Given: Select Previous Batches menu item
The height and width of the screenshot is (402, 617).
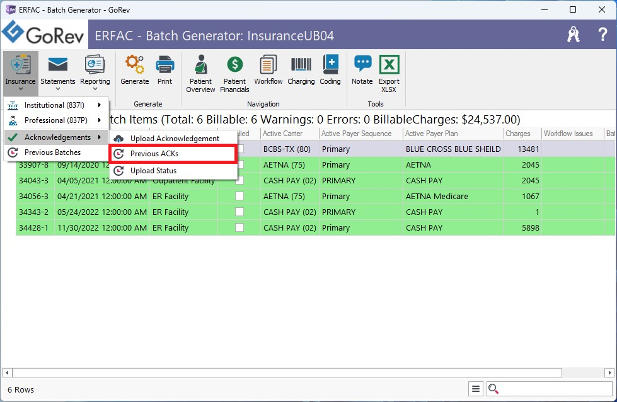Looking at the screenshot, I should (56, 152).
